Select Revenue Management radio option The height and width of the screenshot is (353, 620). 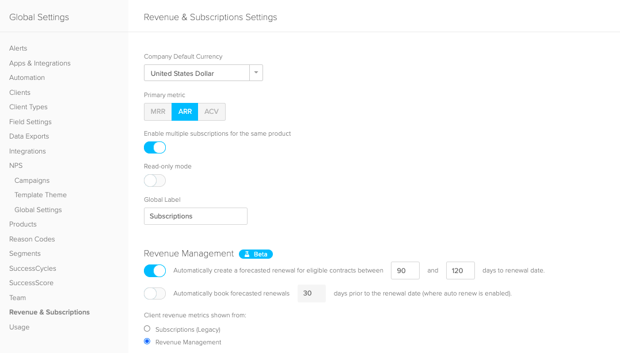(x=147, y=342)
